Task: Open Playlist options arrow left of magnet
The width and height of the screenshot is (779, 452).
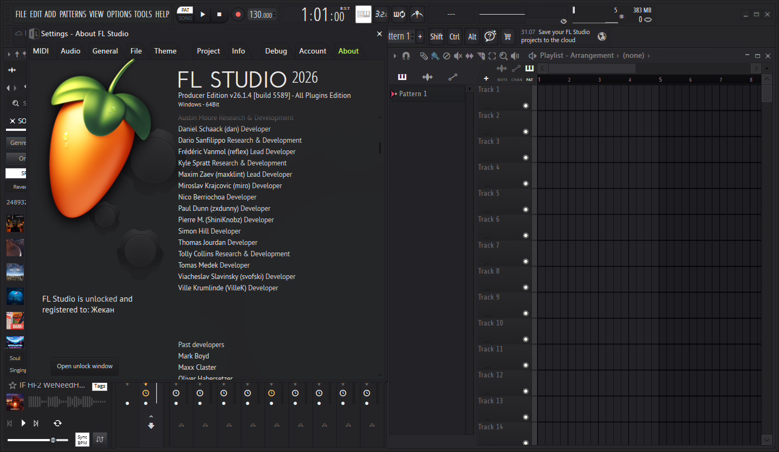Action: coord(395,56)
